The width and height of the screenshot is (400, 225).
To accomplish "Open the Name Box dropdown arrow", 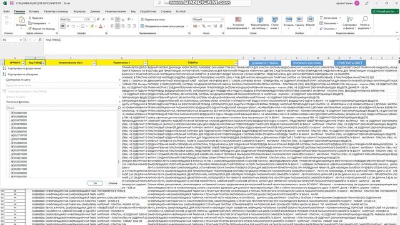I will pyautogui.click(x=21, y=40).
